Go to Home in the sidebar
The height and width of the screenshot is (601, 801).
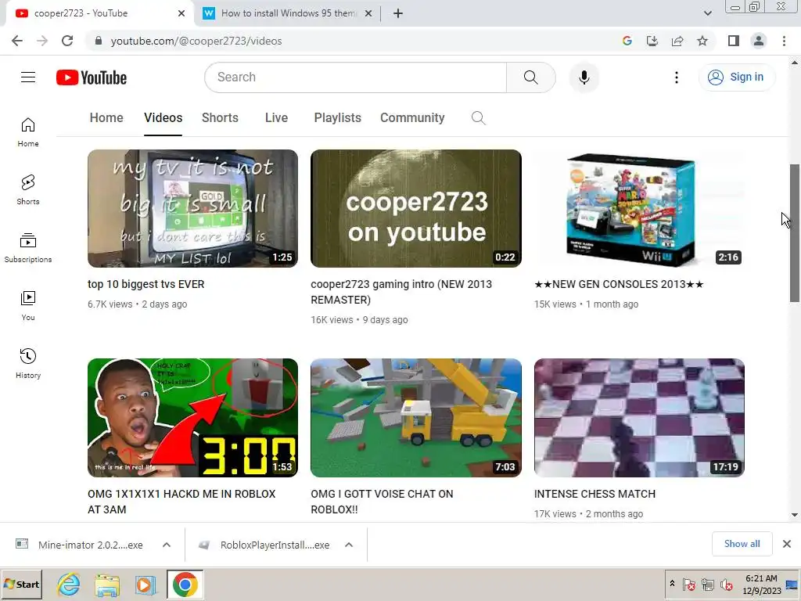28,132
